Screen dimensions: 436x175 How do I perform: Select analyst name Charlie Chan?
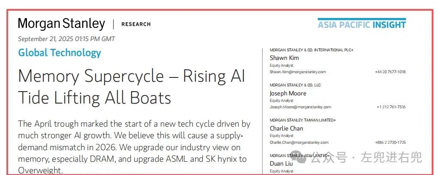pos(286,128)
